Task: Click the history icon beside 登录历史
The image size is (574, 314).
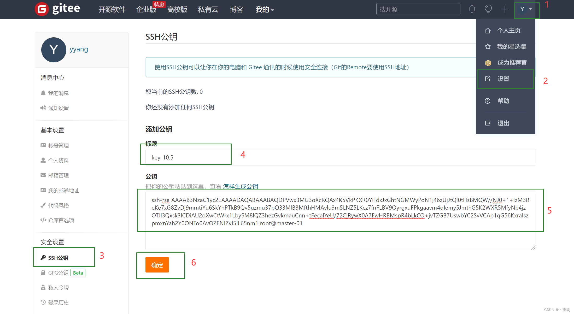Action: coord(43,302)
